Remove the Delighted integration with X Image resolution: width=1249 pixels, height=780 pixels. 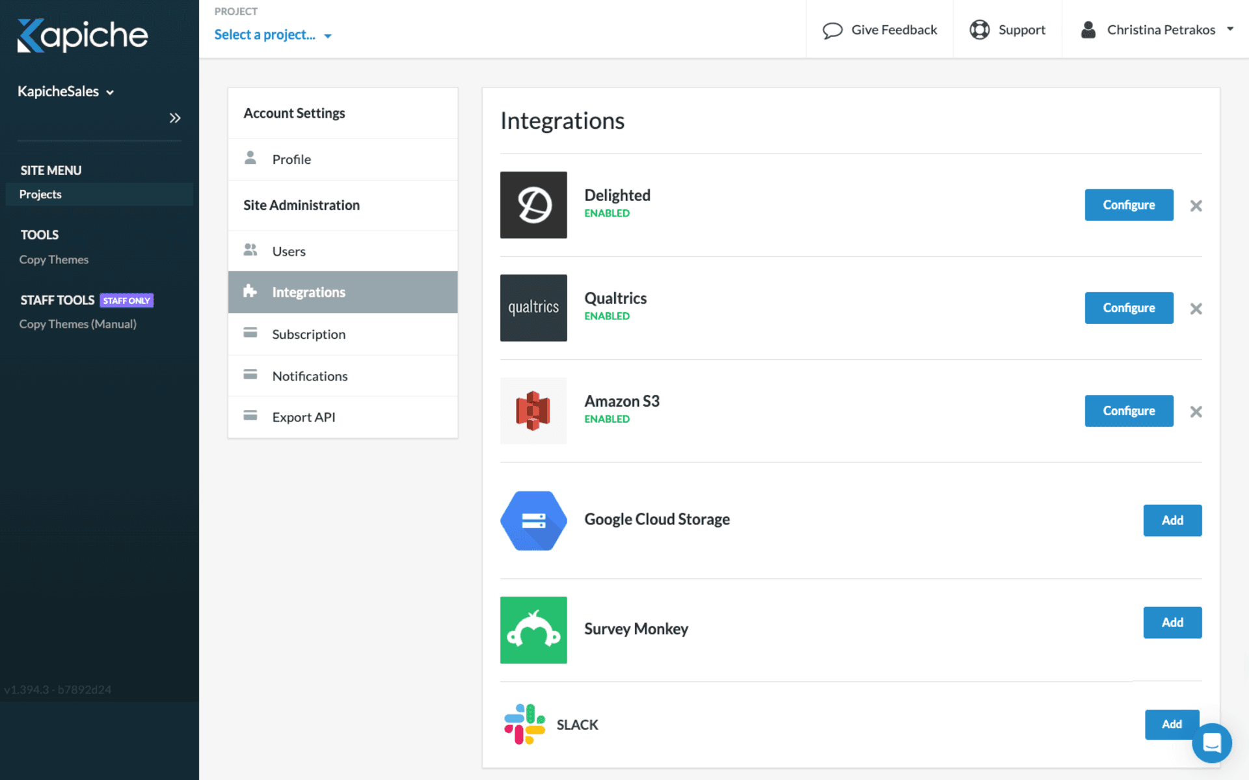[1196, 206]
